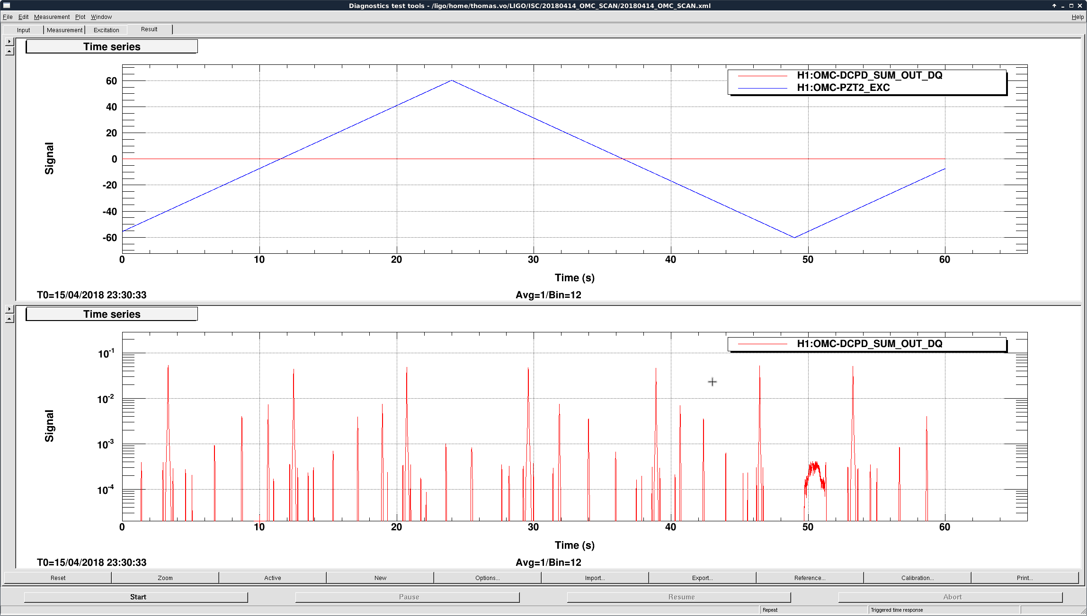1087x616 pixels.
Task: Open plot Options dialog
Action: (488, 578)
